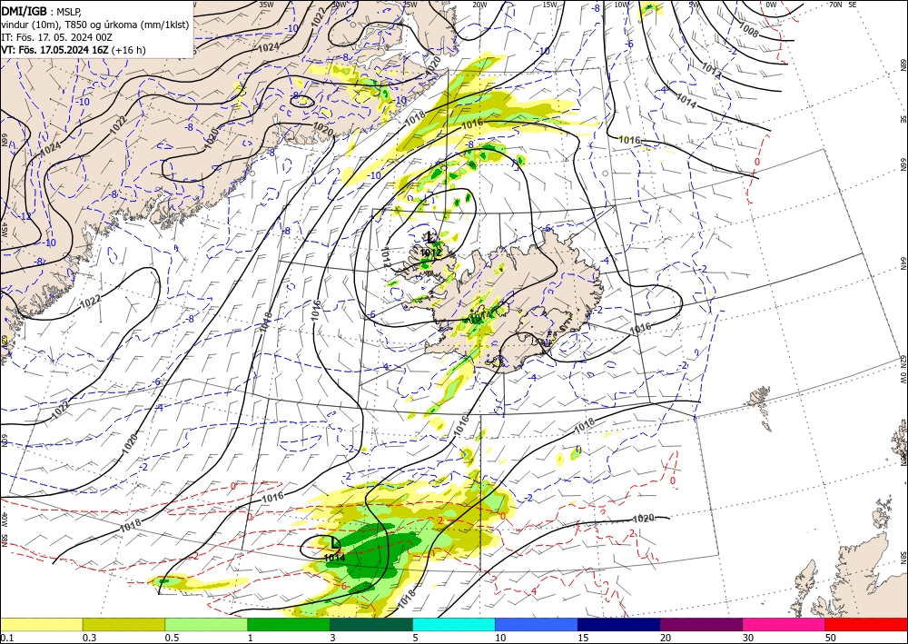The width and height of the screenshot is (908, 644).
Task: Click the '(+16 h)' forecast offset text
Action: point(129,50)
